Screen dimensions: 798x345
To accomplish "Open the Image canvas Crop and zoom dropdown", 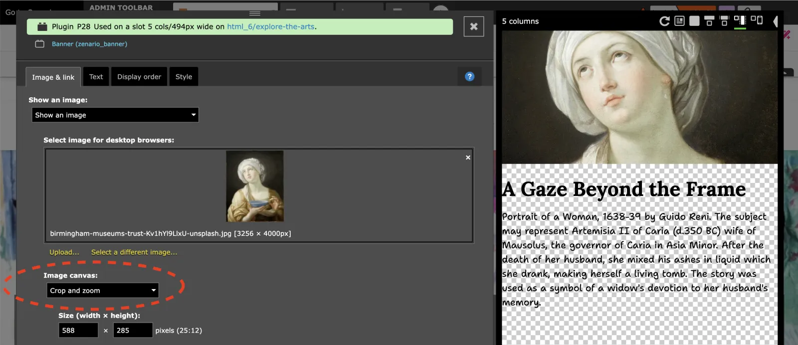I will coord(103,291).
